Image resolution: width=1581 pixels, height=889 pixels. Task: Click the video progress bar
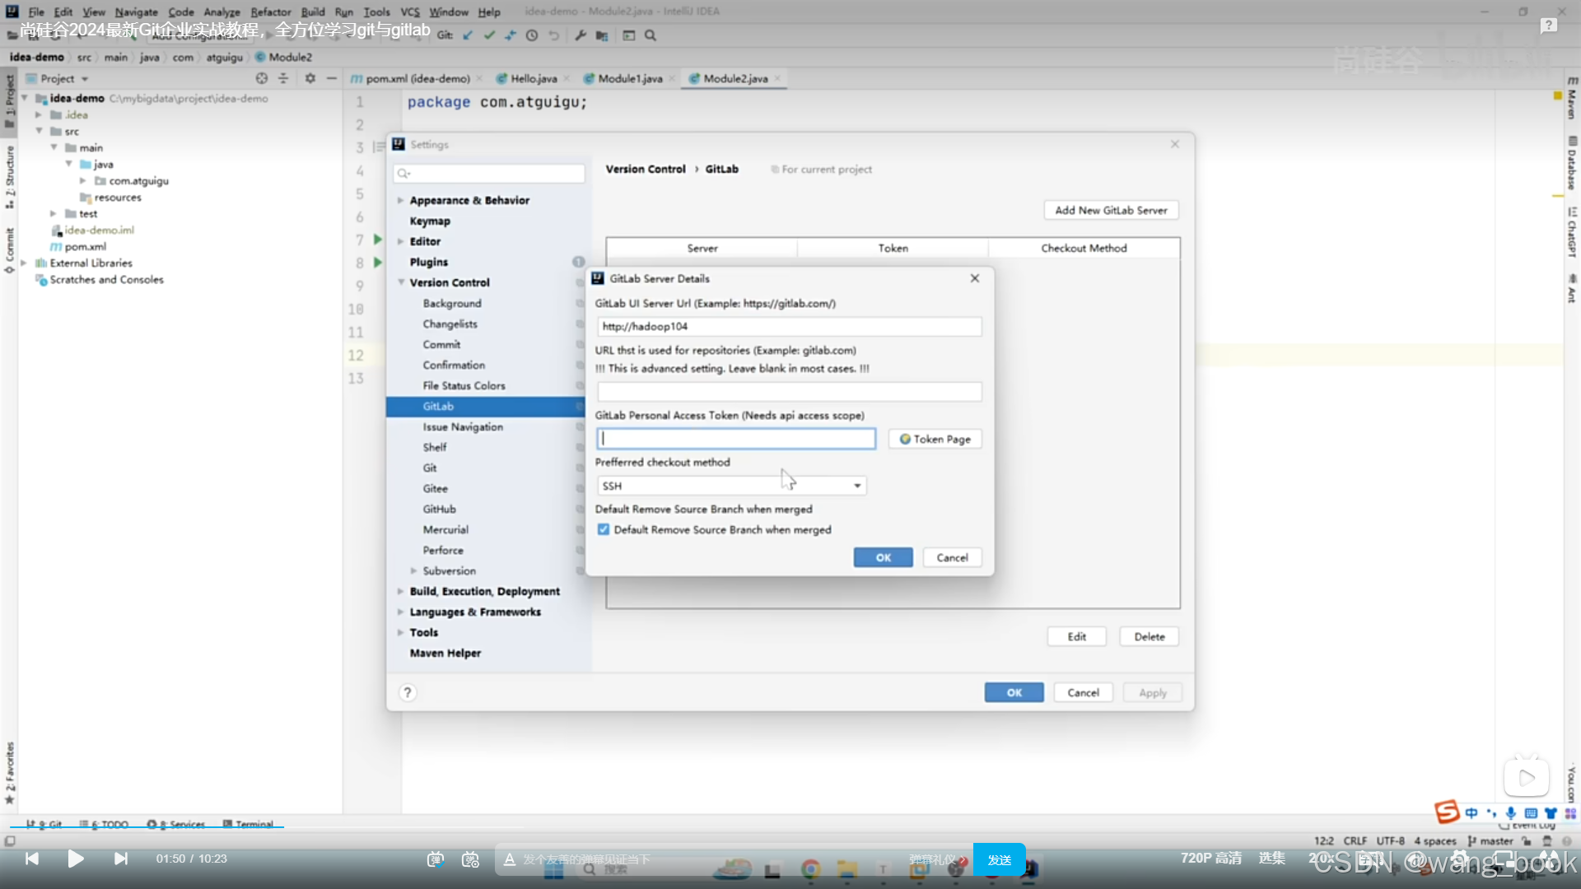[x=790, y=826]
